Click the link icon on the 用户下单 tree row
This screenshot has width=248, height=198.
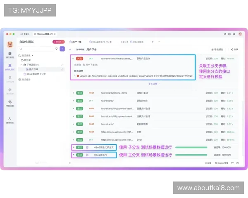coord(62,69)
